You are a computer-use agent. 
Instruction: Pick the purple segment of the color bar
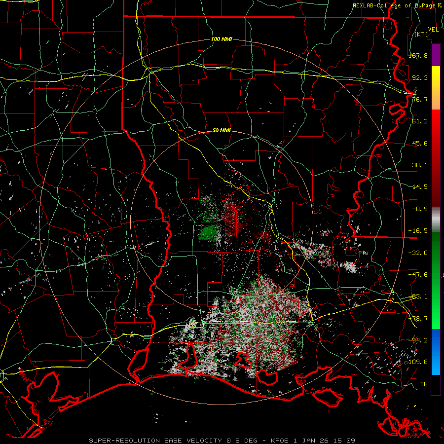(436, 55)
